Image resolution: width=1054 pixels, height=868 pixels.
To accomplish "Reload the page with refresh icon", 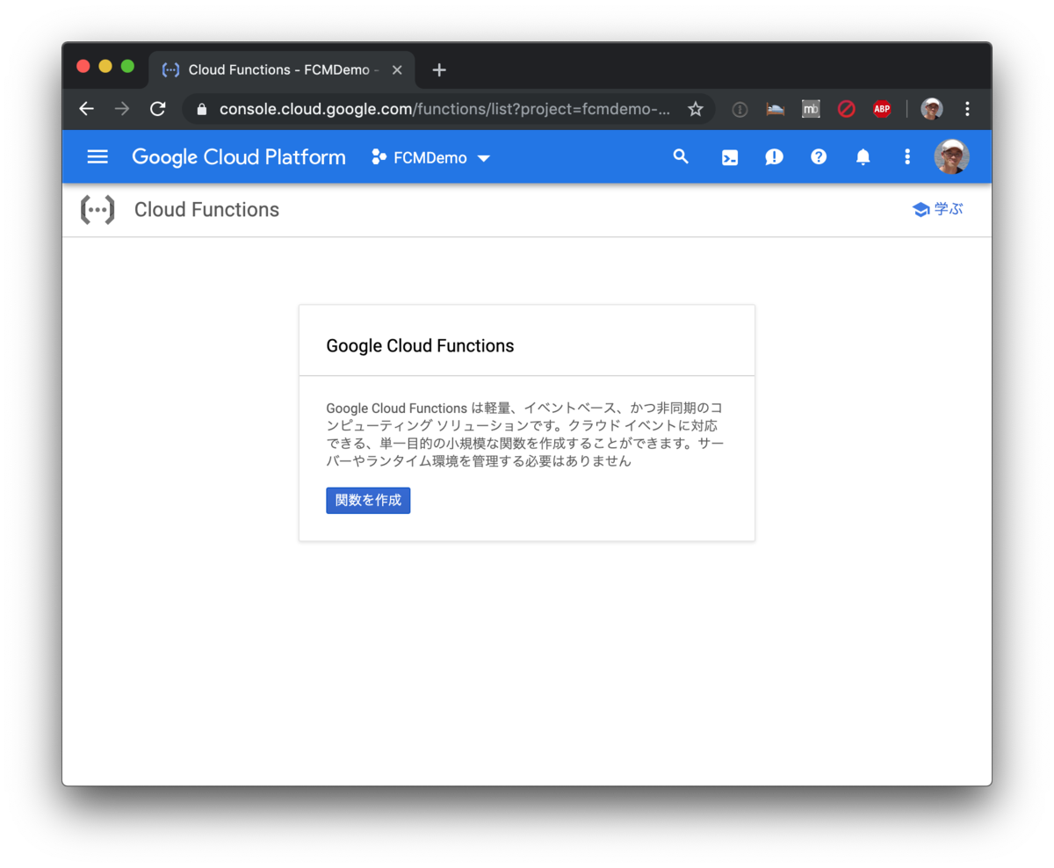I will (x=158, y=109).
